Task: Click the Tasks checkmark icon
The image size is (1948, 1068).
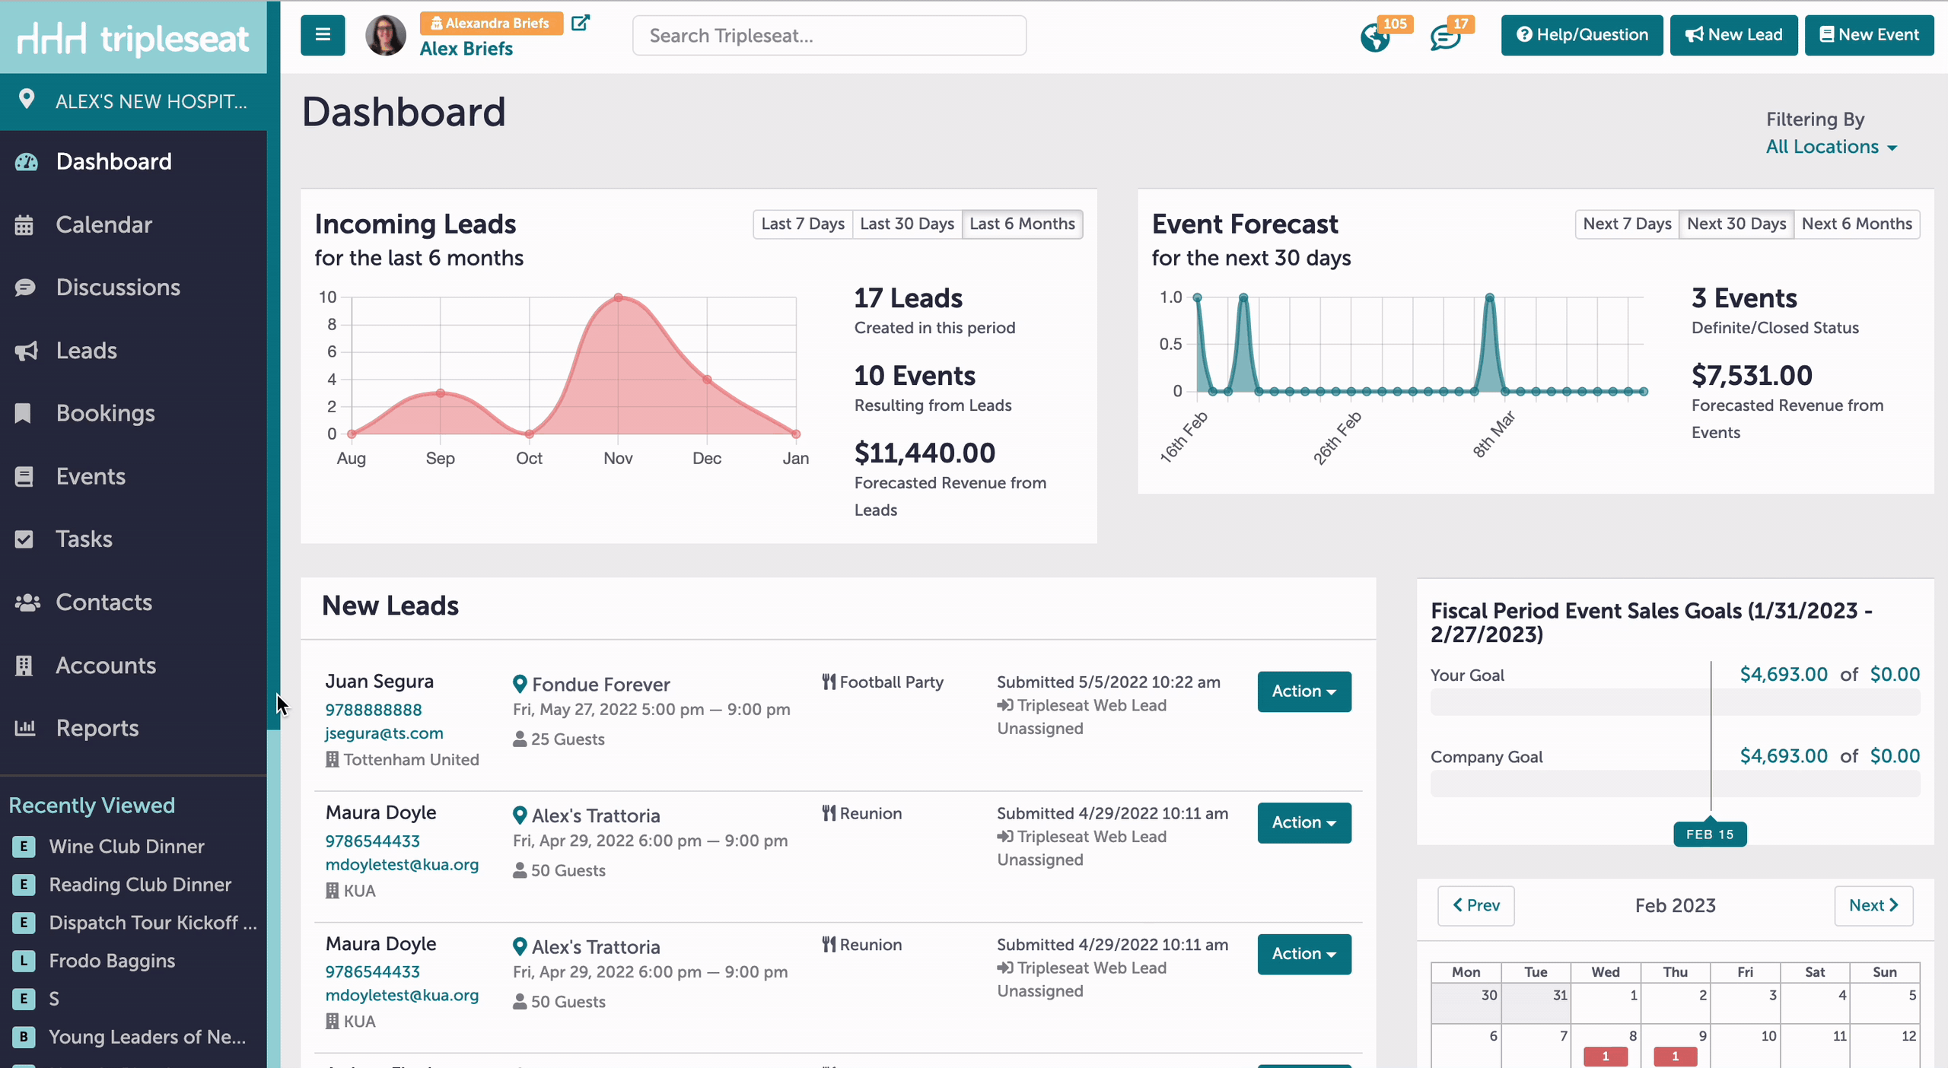Action: click(24, 539)
